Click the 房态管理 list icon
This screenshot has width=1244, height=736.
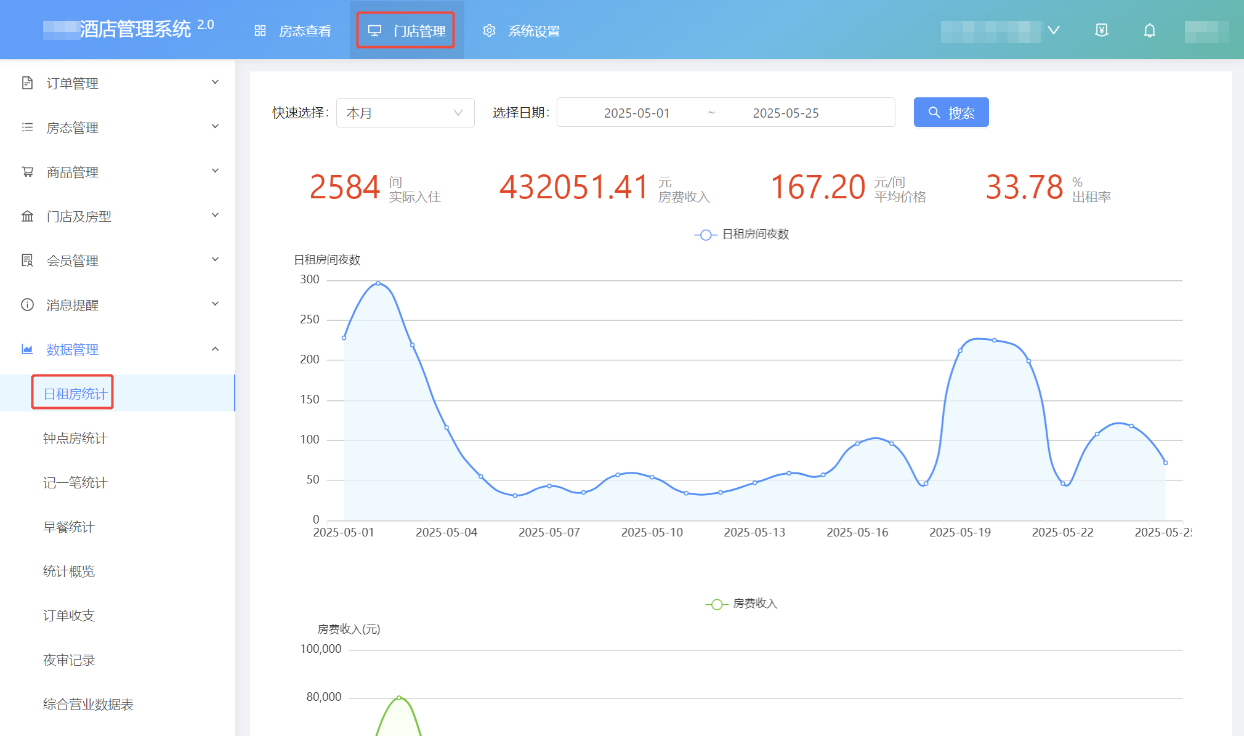pyautogui.click(x=27, y=127)
